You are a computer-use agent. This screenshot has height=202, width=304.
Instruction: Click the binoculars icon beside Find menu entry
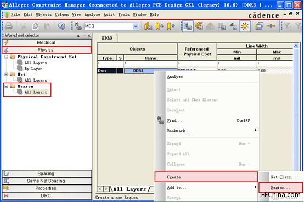(x=160, y=120)
